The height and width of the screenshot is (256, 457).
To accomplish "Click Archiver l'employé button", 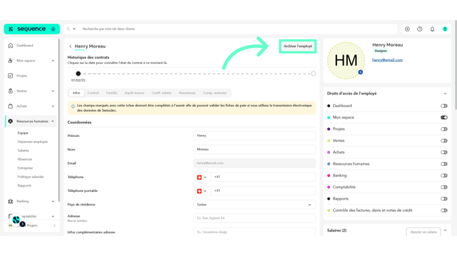I will pos(297,46).
